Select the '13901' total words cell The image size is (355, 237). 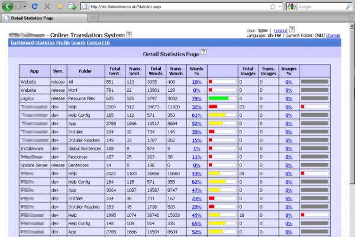click(156, 90)
